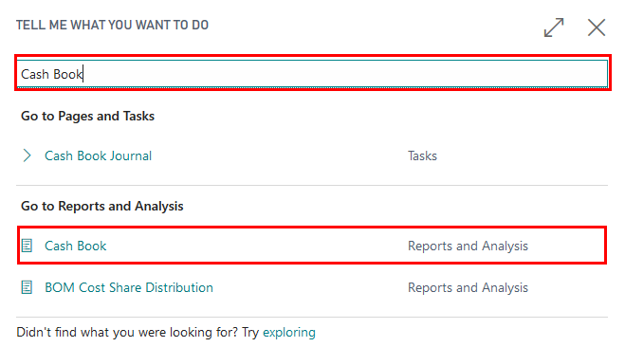The width and height of the screenshot is (625, 347).
Task: Click the report icon beside BOM Cost Share Distribution
Action: (27, 287)
